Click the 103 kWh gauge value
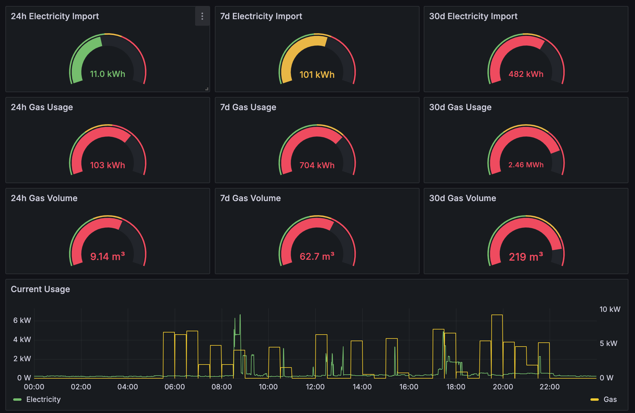The image size is (635, 413). point(107,165)
